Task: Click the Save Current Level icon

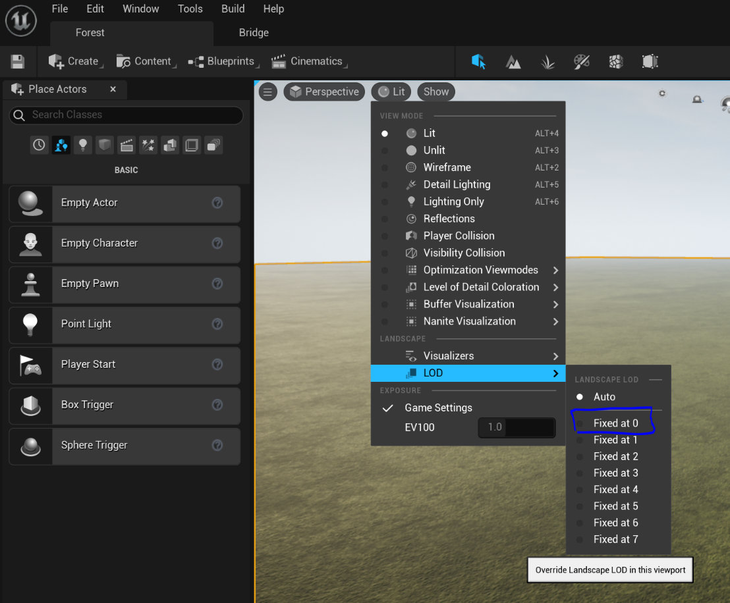Action: [x=18, y=61]
